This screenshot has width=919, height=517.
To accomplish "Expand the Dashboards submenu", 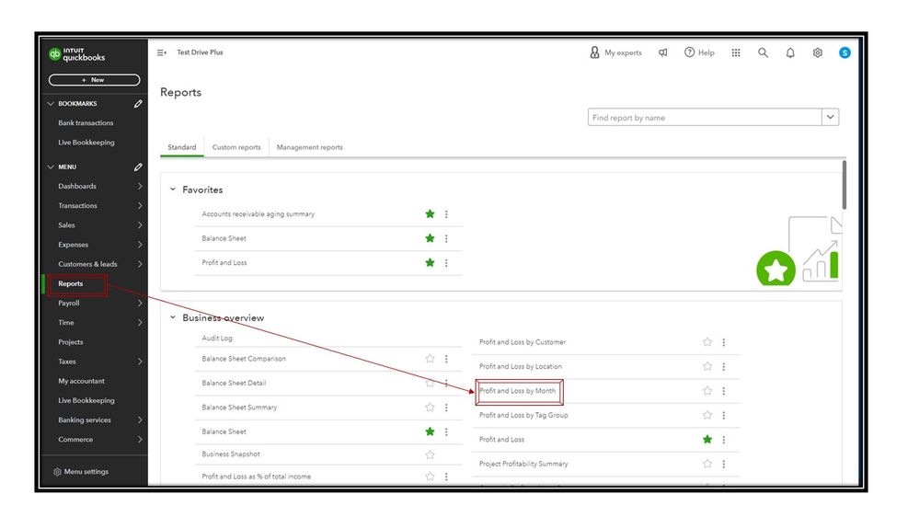I will [140, 187].
